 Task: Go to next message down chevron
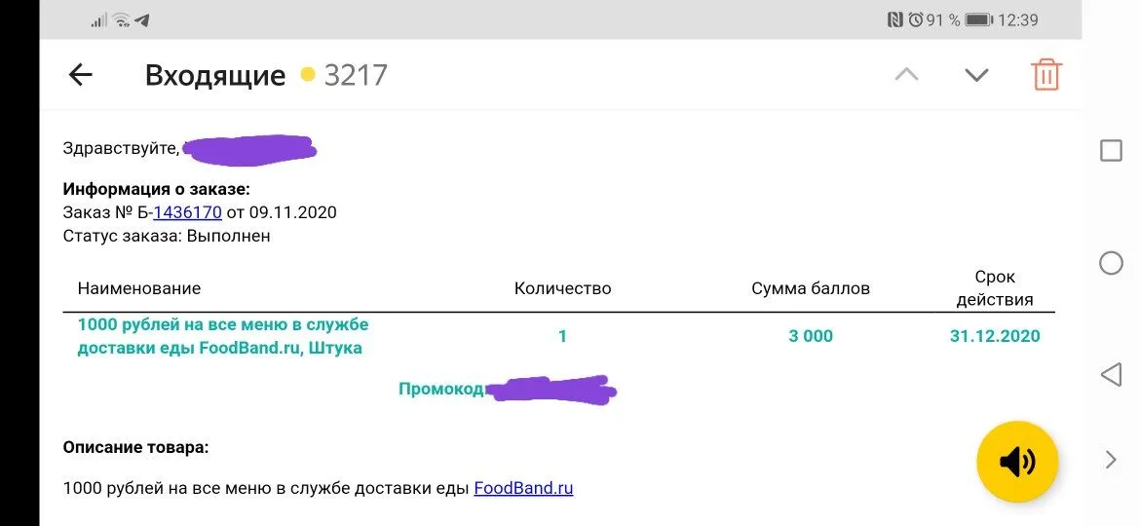pyautogui.click(x=976, y=75)
